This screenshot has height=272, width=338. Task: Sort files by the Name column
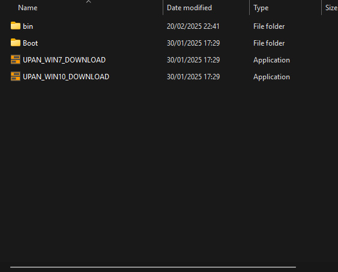pos(28,8)
